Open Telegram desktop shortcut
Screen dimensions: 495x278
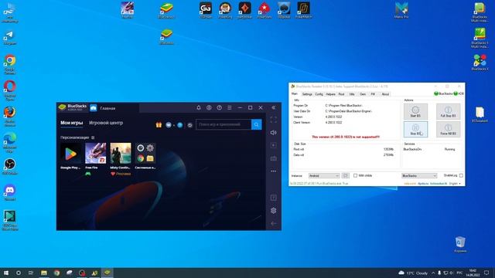10,38
